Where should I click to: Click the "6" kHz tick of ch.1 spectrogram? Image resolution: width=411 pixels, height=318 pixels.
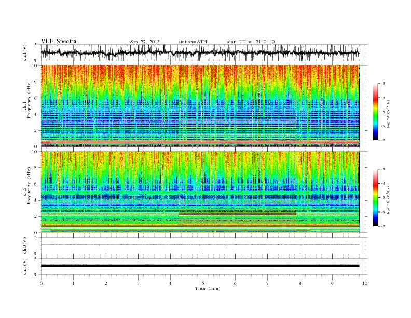pos(36,98)
